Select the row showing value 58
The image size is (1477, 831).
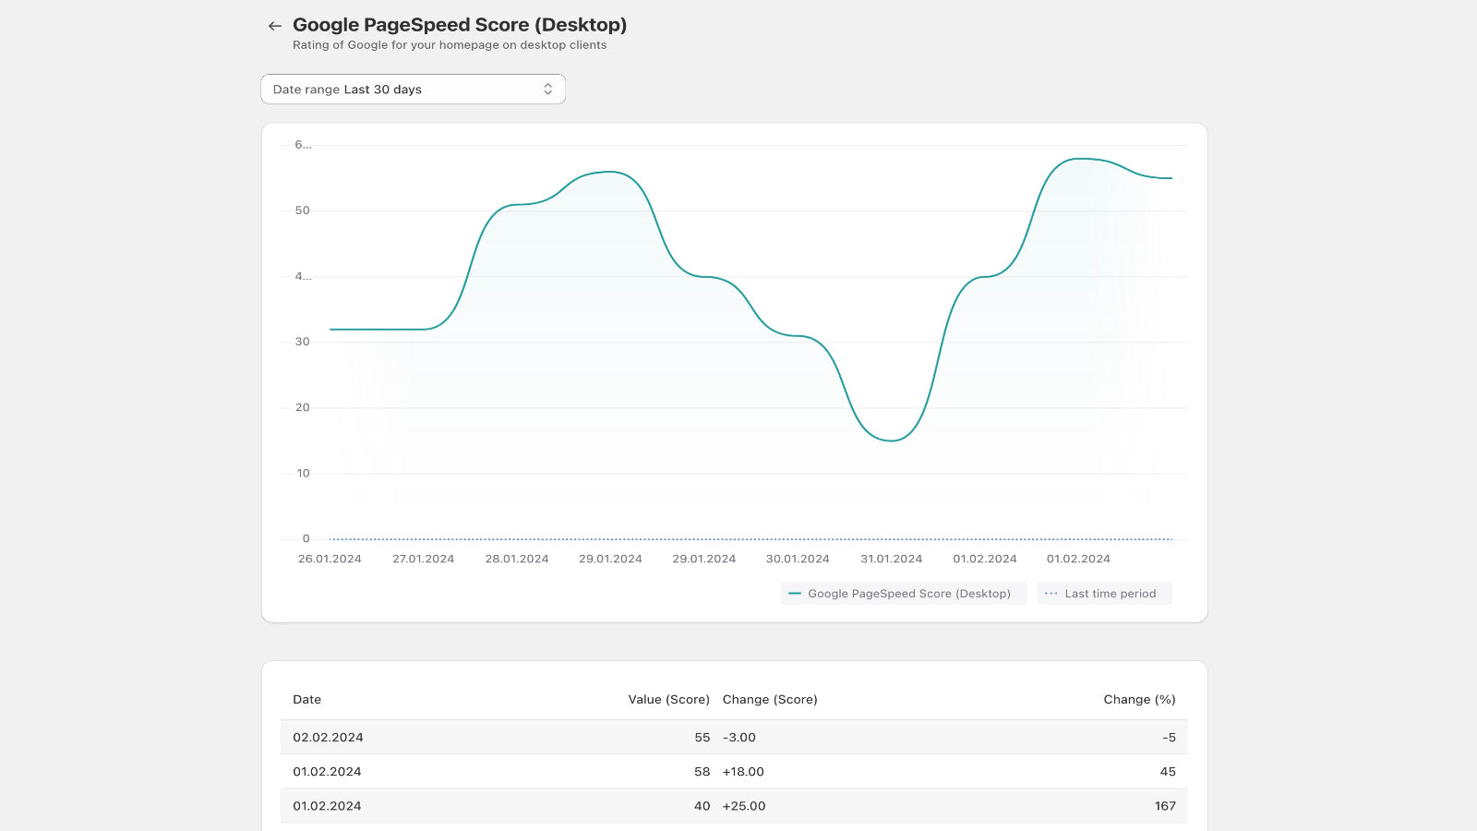[646, 771]
